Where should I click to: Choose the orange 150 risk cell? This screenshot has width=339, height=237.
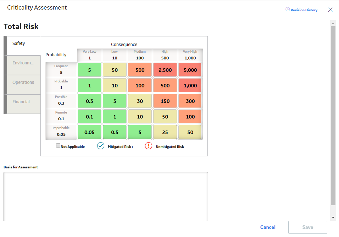[165, 101]
